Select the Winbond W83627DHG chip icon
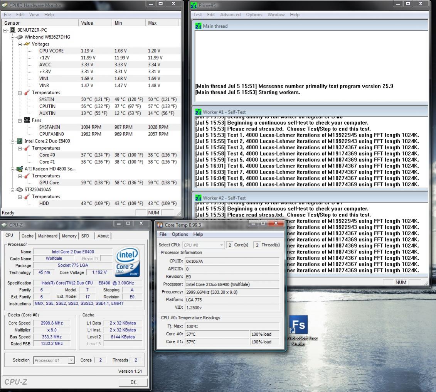The width and height of the screenshot is (436, 392). tap(20, 37)
